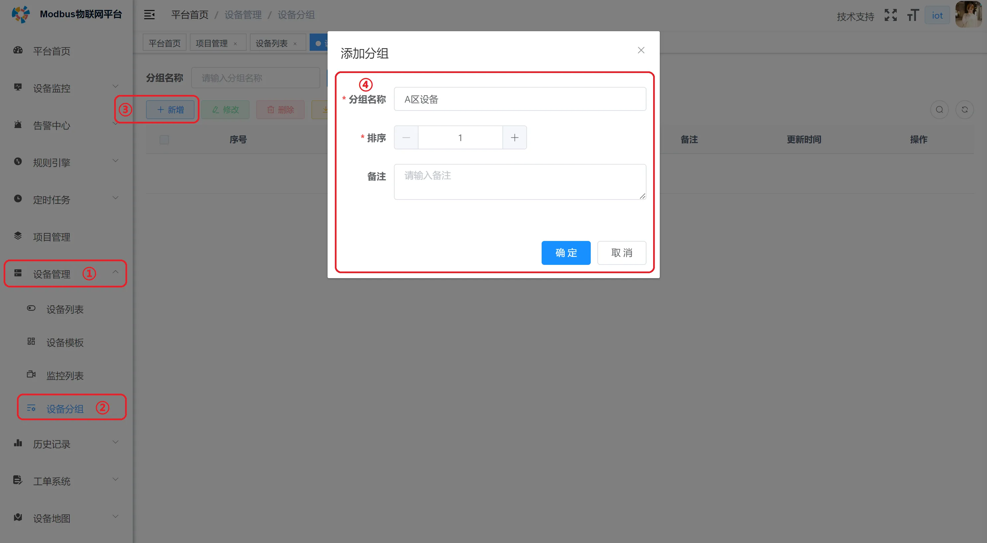This screenshot has height=543, width=987.
Task: Click the 设备管理 server icon
Action: 18,273
